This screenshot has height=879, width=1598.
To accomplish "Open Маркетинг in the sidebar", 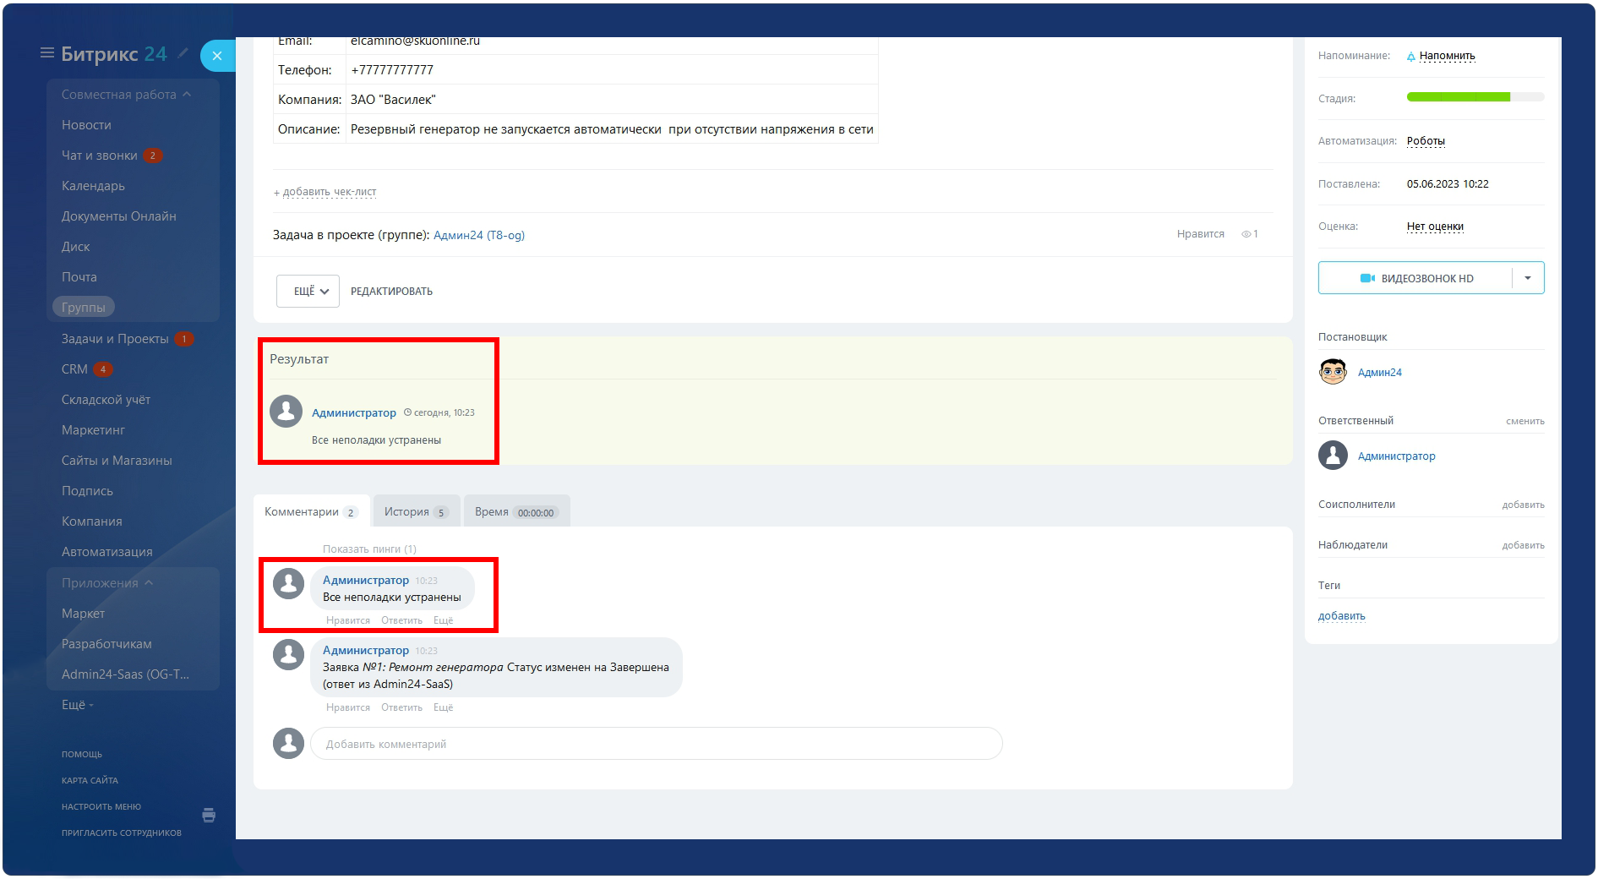I will click(x=93, y=430).
